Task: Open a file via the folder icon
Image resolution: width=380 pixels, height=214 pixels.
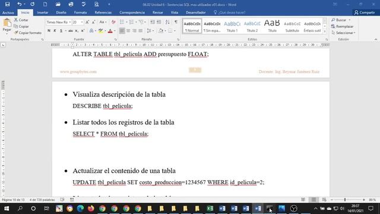Action: [58, 4]
